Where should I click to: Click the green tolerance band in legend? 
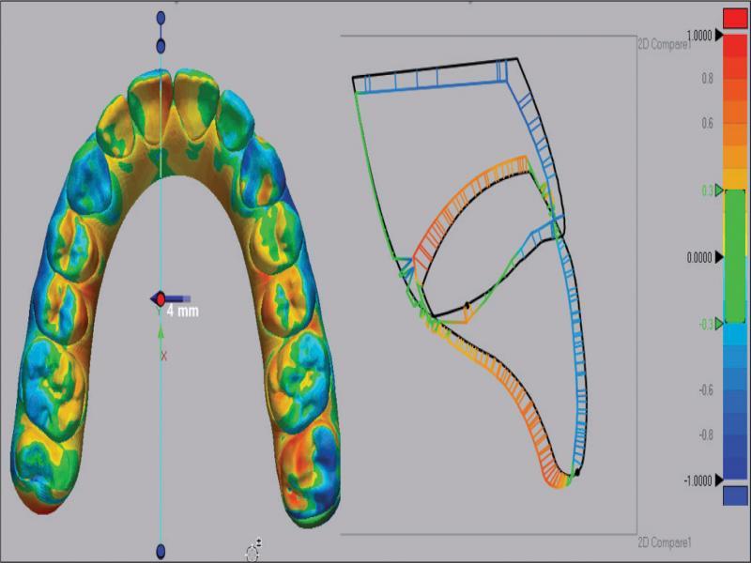(x=735, y=257)
